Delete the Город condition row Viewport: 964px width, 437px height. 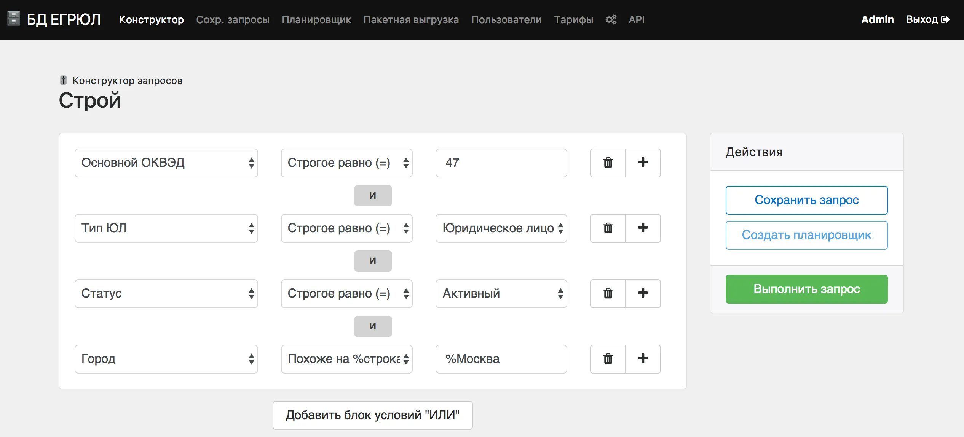(607, 359)
